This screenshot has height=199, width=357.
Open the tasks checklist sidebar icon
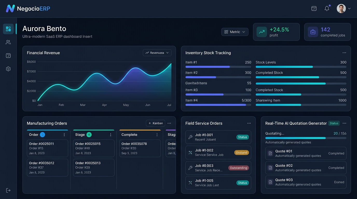8,55
